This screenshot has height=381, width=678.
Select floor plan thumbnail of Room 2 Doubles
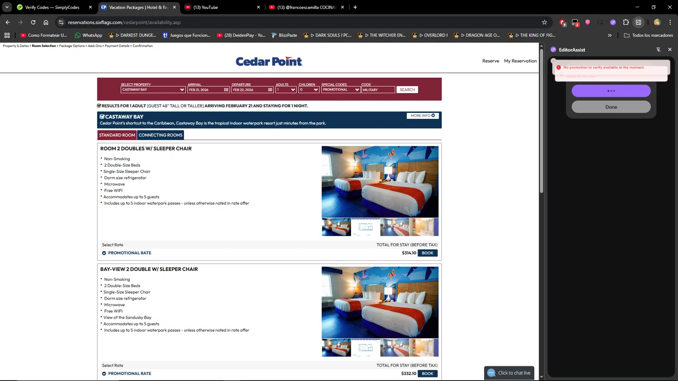(x=366, y=227)
